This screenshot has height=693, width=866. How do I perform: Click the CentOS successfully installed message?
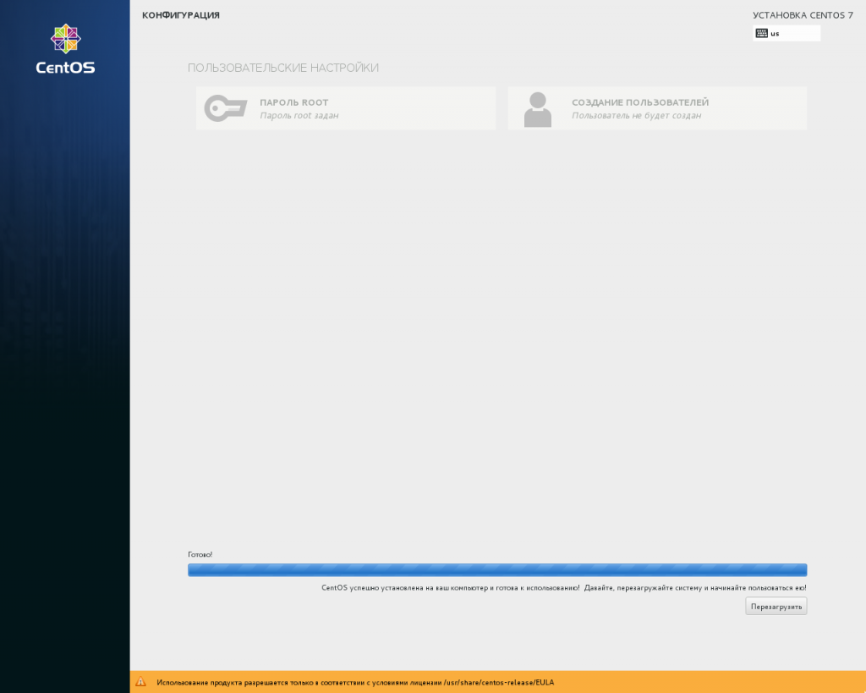point(563,587)
